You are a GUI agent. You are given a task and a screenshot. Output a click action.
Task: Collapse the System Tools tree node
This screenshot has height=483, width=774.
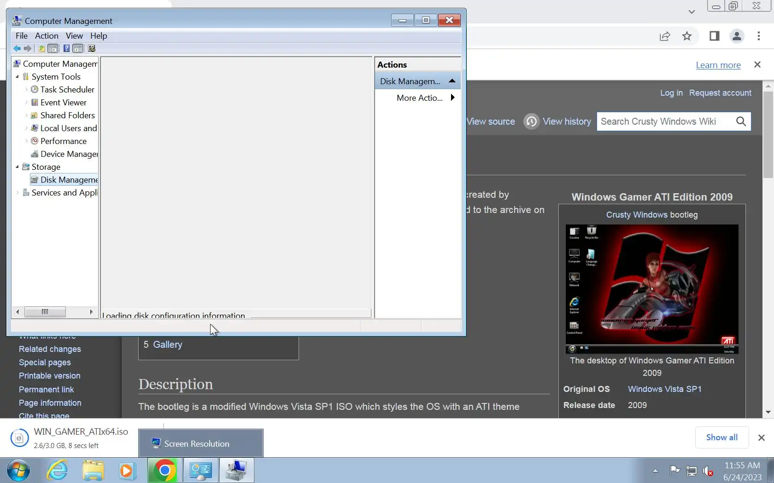coord(17,77)
